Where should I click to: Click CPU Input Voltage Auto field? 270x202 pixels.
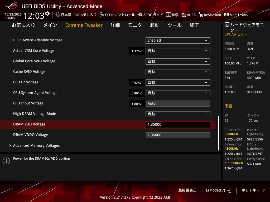coord(178,104)
